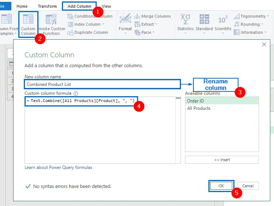Expand the Information dropdown arrow

pos(265,32)
